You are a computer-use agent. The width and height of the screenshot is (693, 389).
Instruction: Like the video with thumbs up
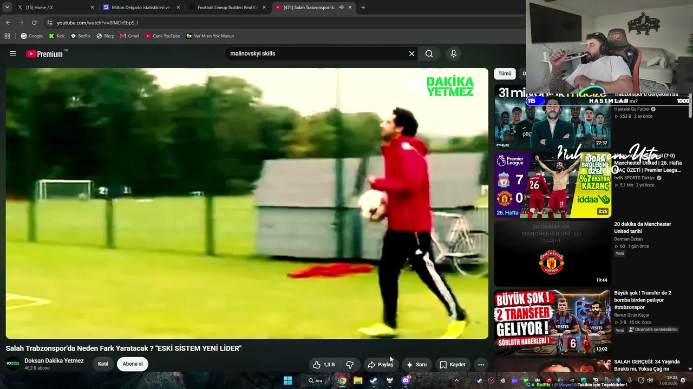(324, 365)
